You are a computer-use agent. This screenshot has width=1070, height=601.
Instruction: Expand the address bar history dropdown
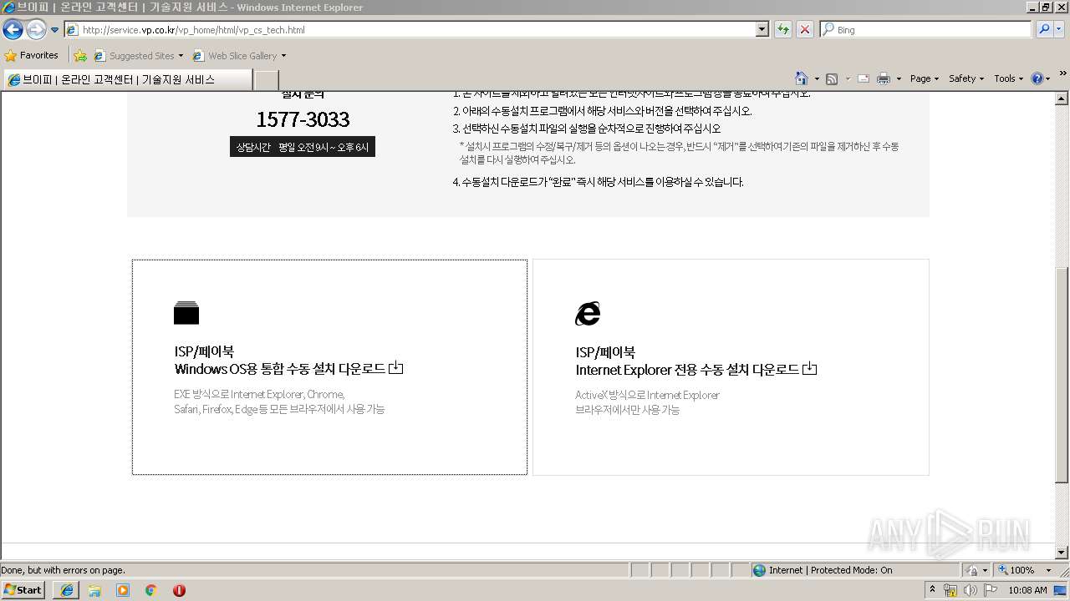[762, 30]
